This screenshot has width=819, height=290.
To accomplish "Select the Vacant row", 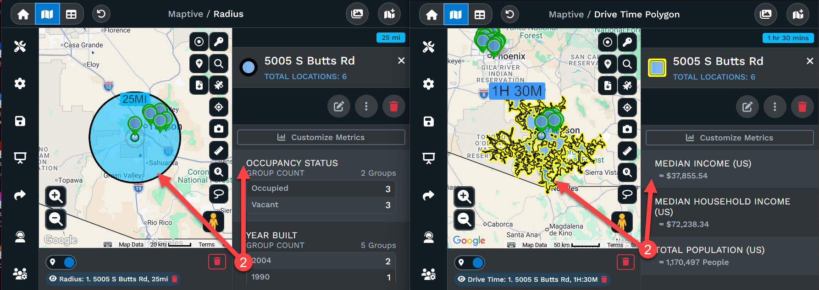I will [321, 205].
